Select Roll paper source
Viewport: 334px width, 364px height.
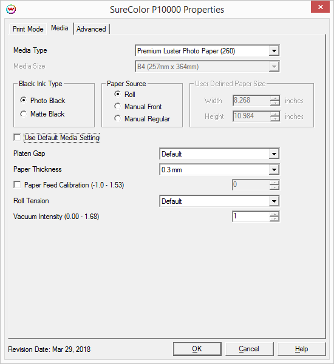pos(118,94)
